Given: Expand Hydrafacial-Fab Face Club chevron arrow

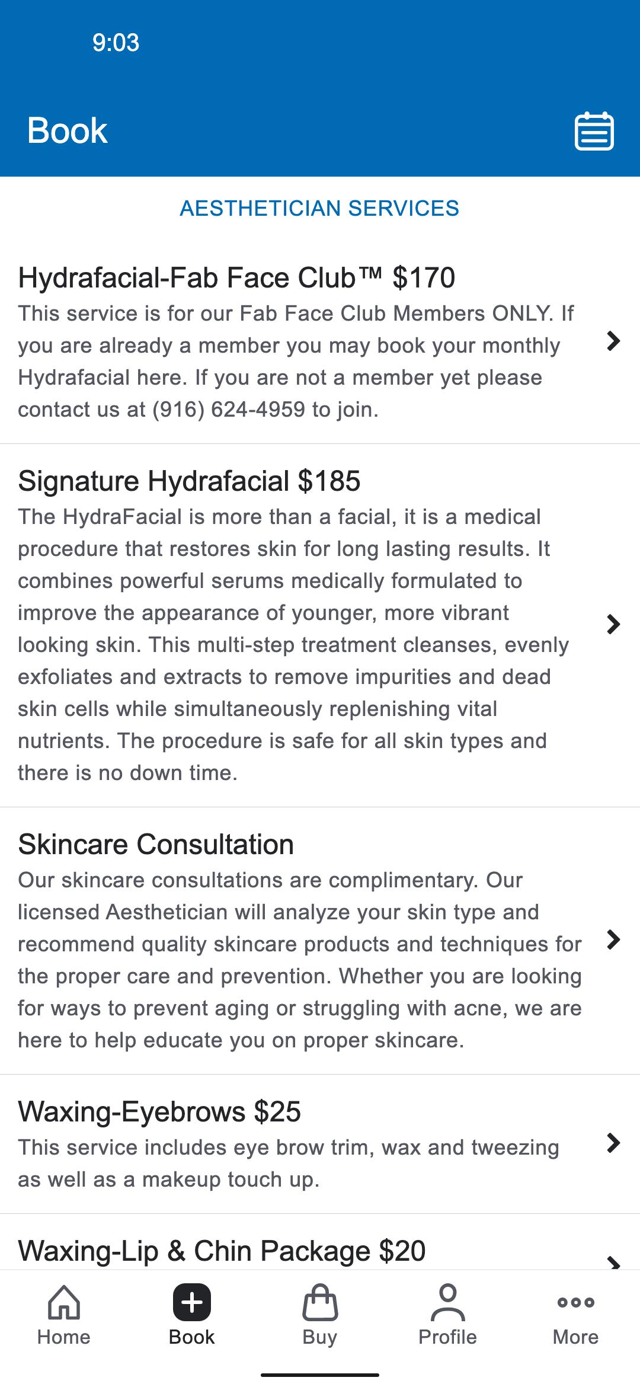Looking at the screenshot, I should 613,341.
